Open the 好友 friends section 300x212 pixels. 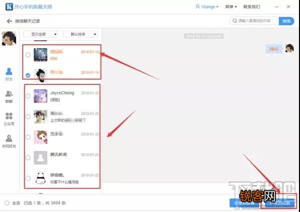[x=9, y=74]
